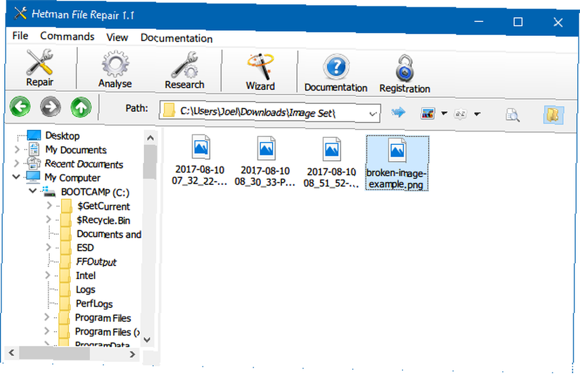
Task: Expand the My Documents tree node
Action: [x=17, y=150]
